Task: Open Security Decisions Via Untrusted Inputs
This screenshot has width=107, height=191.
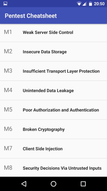Action: tap(54, 168)
